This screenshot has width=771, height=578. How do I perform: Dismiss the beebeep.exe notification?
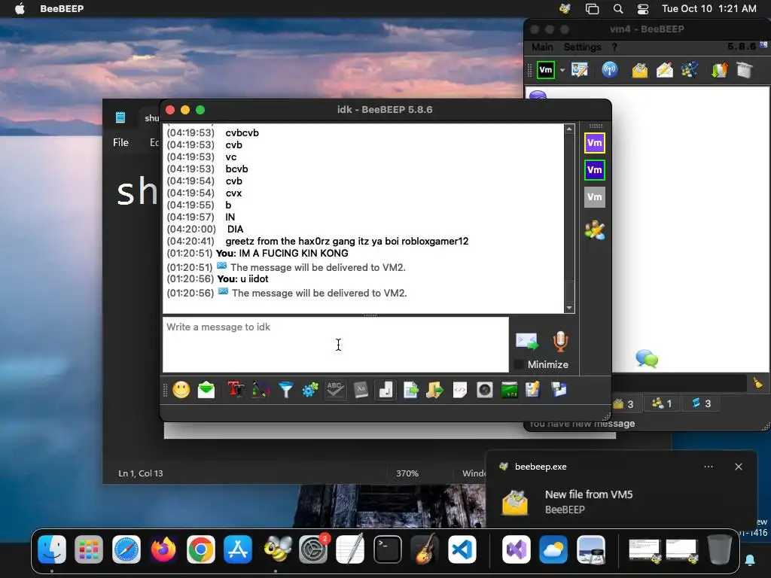pyautogui.click(x=739, y=467)
